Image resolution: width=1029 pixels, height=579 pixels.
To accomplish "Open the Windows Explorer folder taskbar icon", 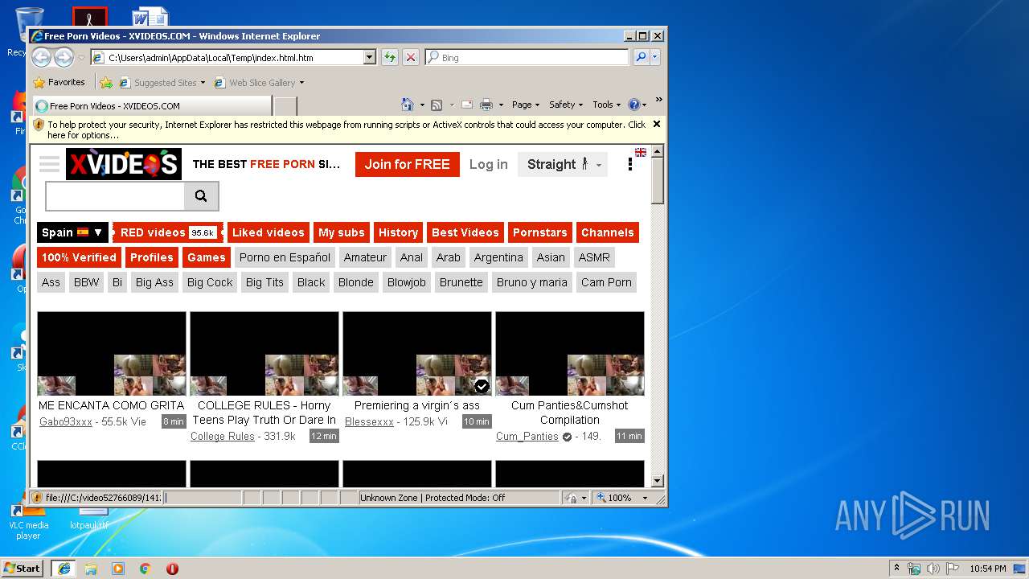I will (91, 568).
